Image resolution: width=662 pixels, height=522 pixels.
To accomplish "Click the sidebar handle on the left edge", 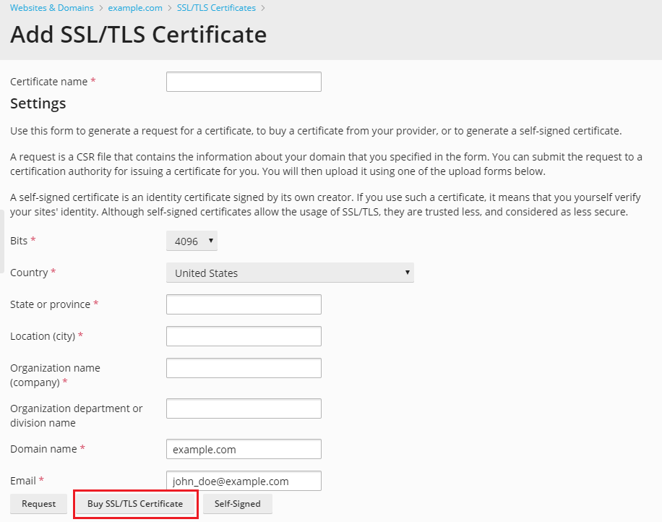I will coord(2,241).
